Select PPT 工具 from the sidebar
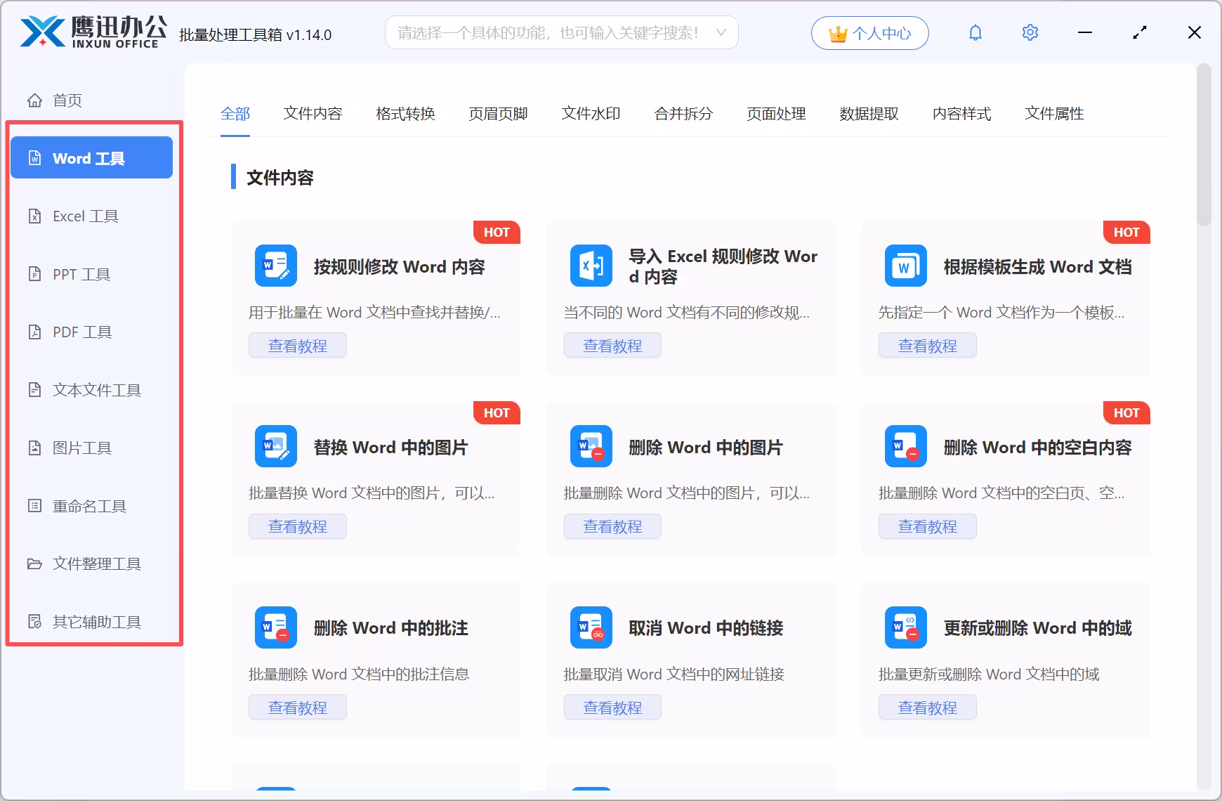The width and height of the screenshot is (1222, 801). (80, 274)
